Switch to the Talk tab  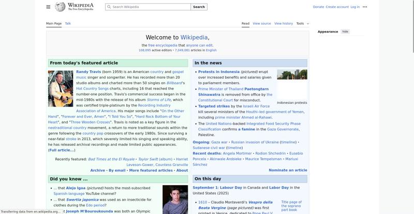68,23
